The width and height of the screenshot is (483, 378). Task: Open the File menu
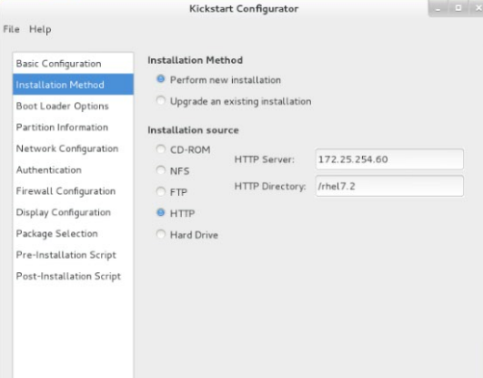[12, 29]
